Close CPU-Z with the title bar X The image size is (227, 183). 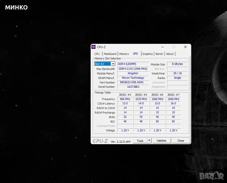(x=185, y=47)
